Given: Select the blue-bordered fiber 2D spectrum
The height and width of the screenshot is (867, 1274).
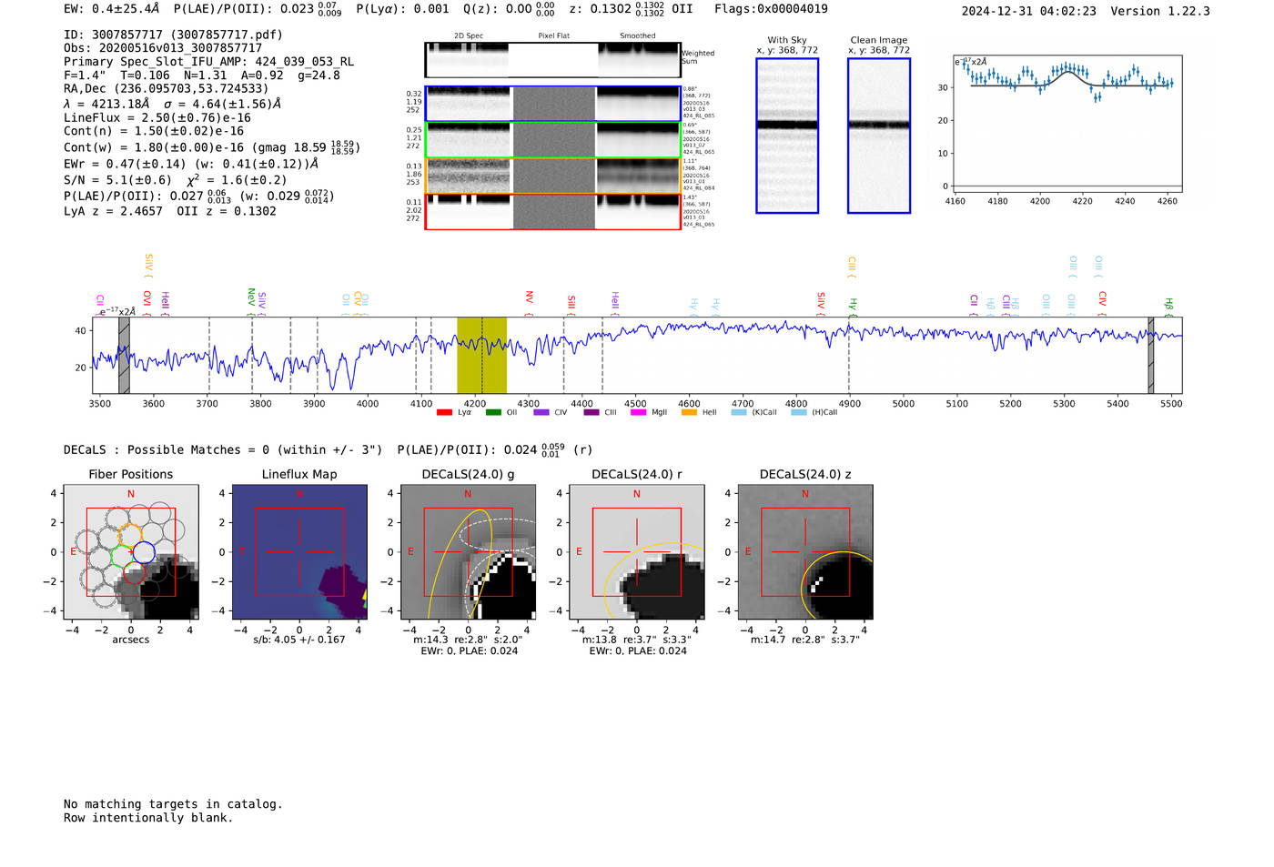Looking at the screenshot, I should point(552,104).
